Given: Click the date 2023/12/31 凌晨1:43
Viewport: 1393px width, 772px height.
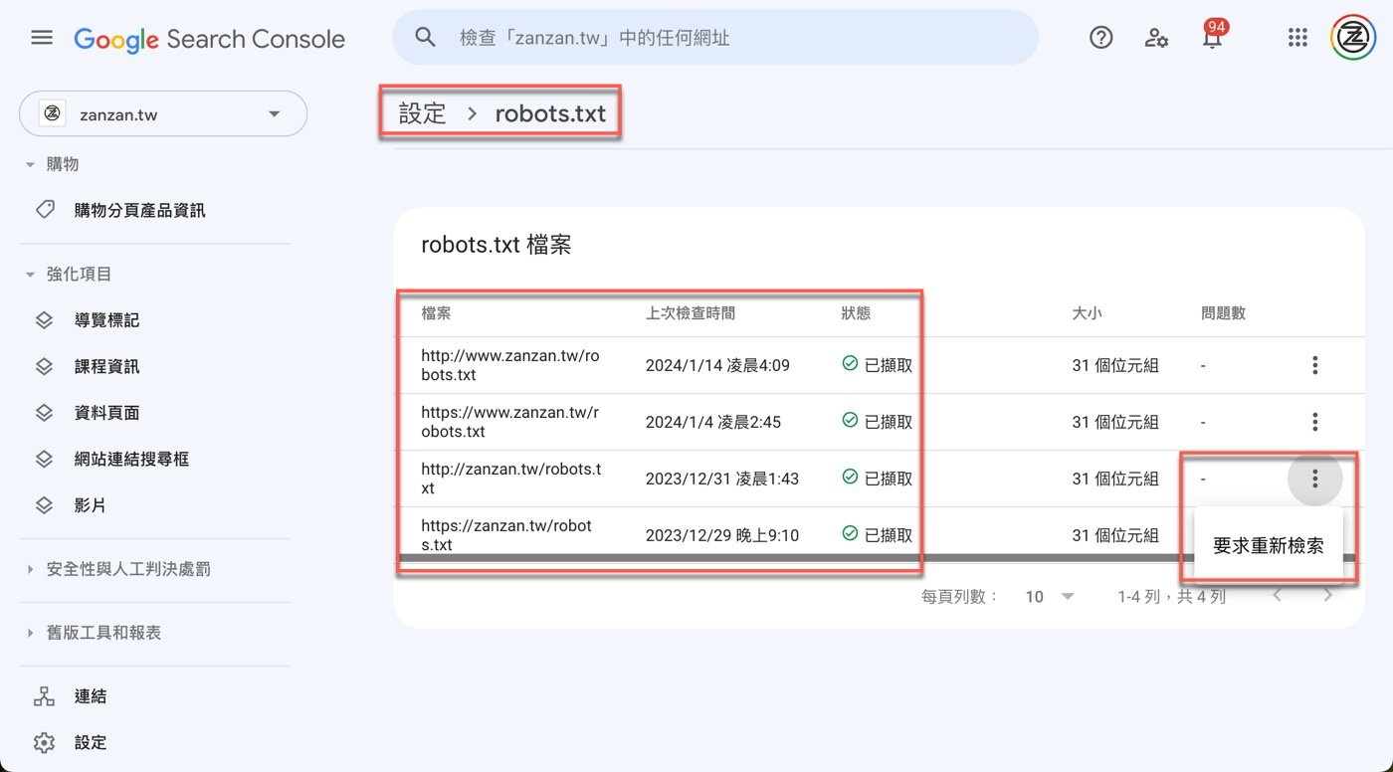Looking at the screenshot, I should pos(721,479).
